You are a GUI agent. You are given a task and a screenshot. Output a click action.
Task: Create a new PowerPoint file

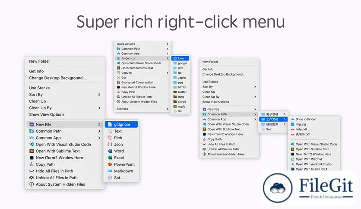click(x=121, y=165)
